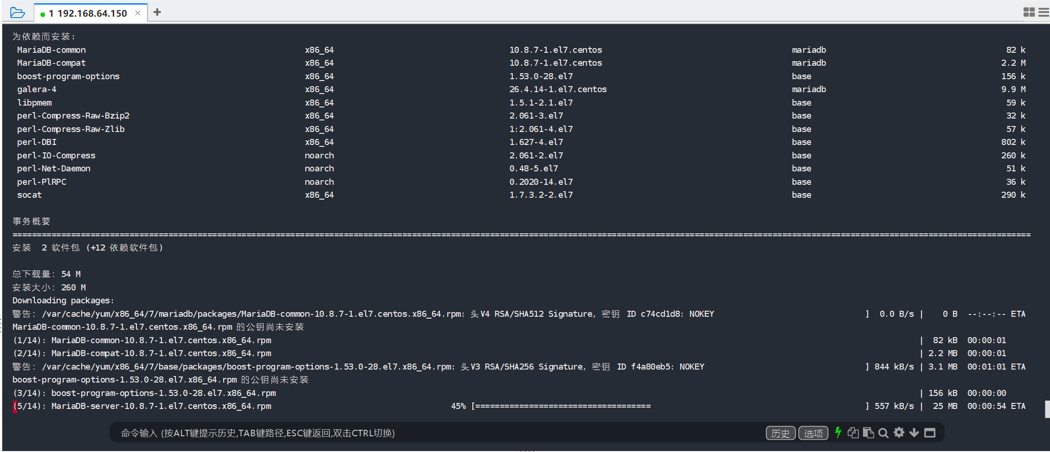This screenshot has width=1050, height=452.
Task: Open the hamburger menu at top right
Action: 1044,13
